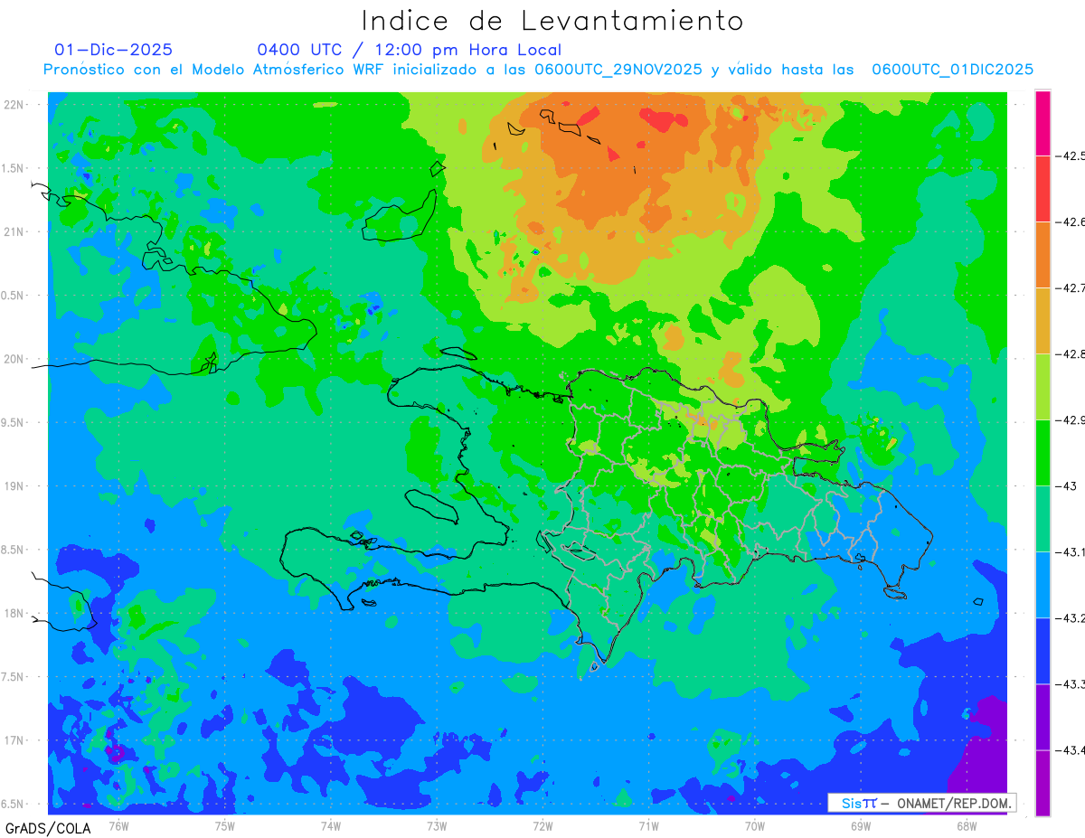Click the "-42.6" legend value
The image size is (1085, 838).
(1071, 222)
